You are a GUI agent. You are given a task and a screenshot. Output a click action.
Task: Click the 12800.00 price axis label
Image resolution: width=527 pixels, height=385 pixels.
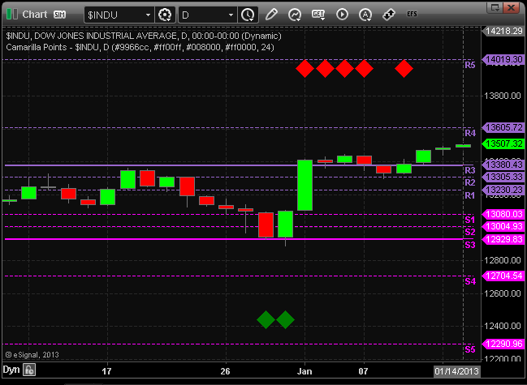[x=503, y=260]
